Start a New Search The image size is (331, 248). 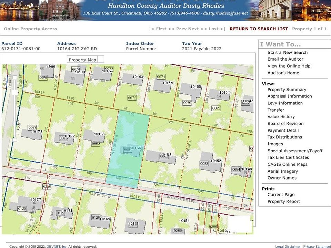(287, 52)
